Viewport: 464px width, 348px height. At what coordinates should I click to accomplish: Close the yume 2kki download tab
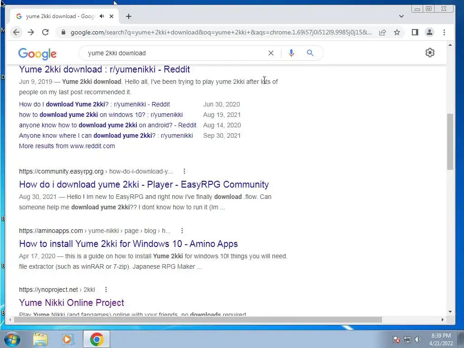click(111, 16)
